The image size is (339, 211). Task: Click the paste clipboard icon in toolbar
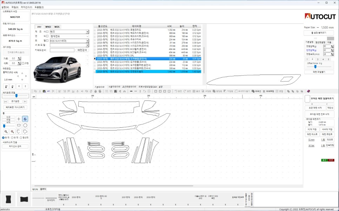click(44, 91)
